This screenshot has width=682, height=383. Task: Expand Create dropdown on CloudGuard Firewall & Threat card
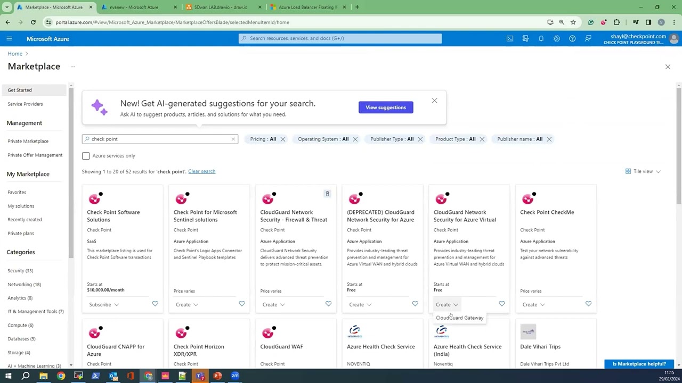pyautogui.click(x=274, y=305)
